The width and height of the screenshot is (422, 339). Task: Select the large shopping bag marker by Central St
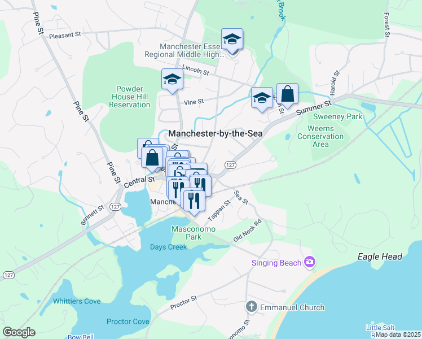pos(152,158)
